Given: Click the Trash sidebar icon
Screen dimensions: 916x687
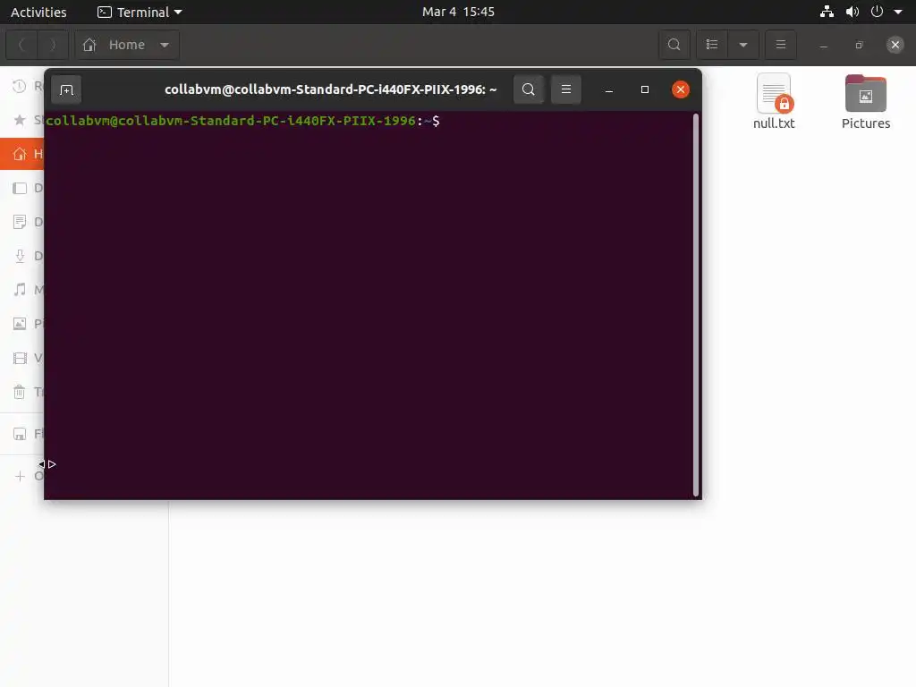Looking at the screenshot, I should [20, 392].
